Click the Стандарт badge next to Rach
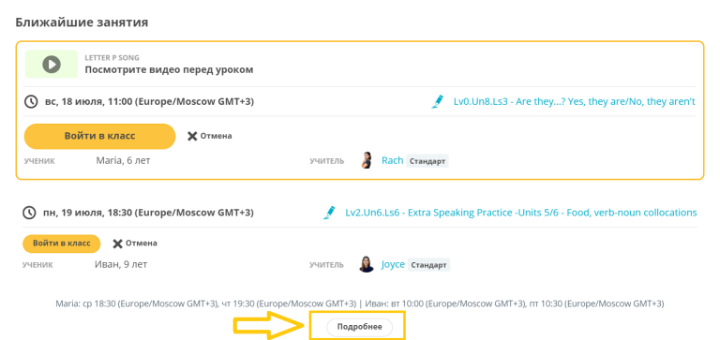Image resolution: width=720 pixels, height=340 pixels. [x=427, y=161]
